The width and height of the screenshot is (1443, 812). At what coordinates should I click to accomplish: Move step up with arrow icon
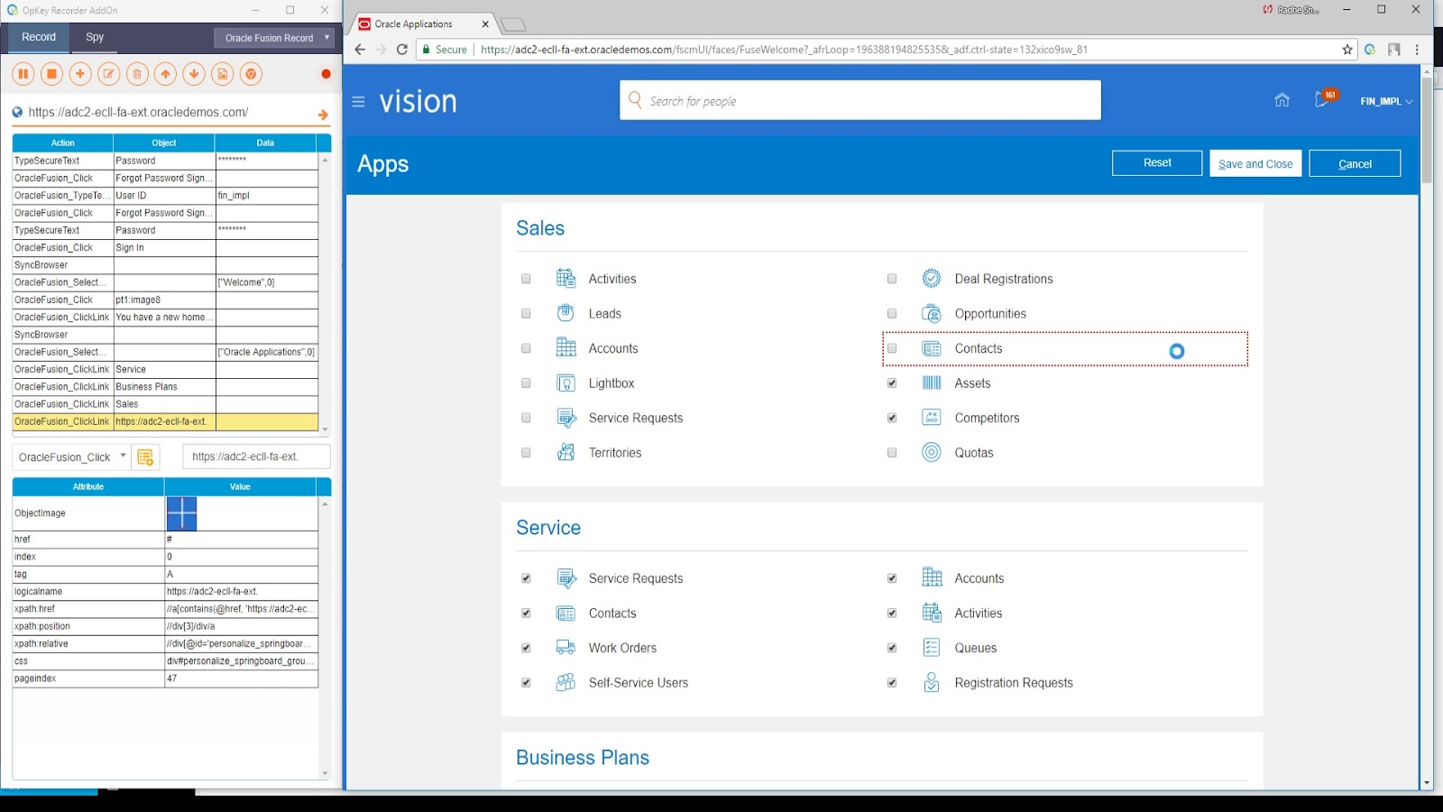click(166, 74)
